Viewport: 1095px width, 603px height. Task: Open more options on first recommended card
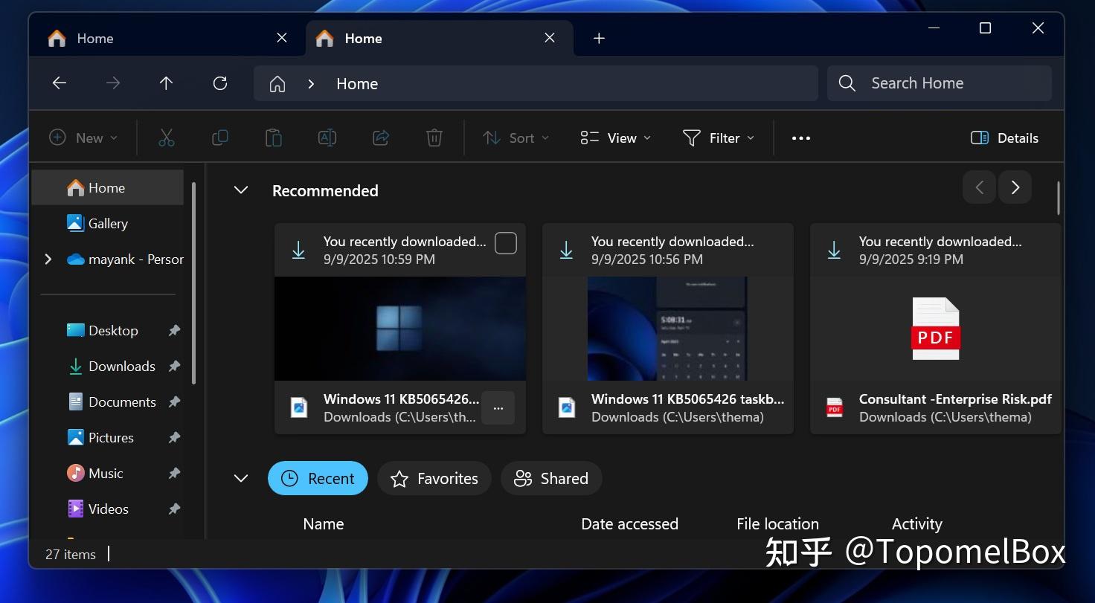(x=498, y=408)
